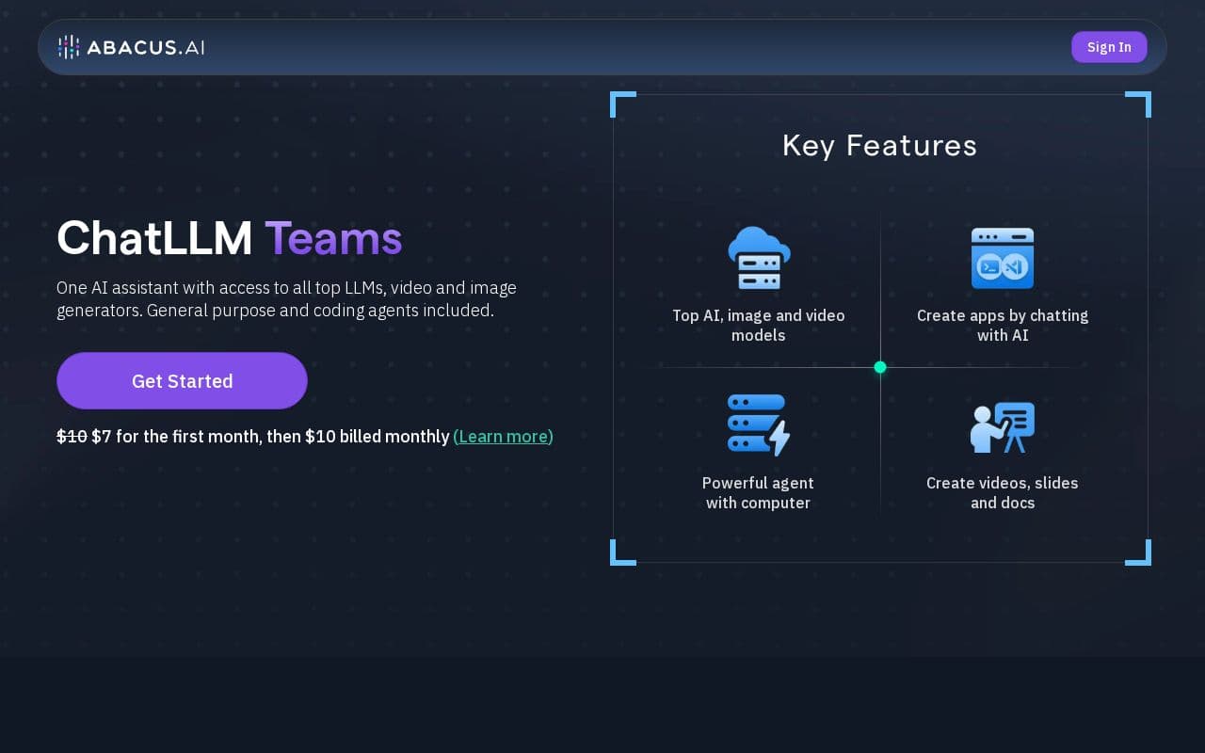Click the presenter slides icon
Image resolution: width=1205 pixels, height=753 pixels.
(1003, 427)
